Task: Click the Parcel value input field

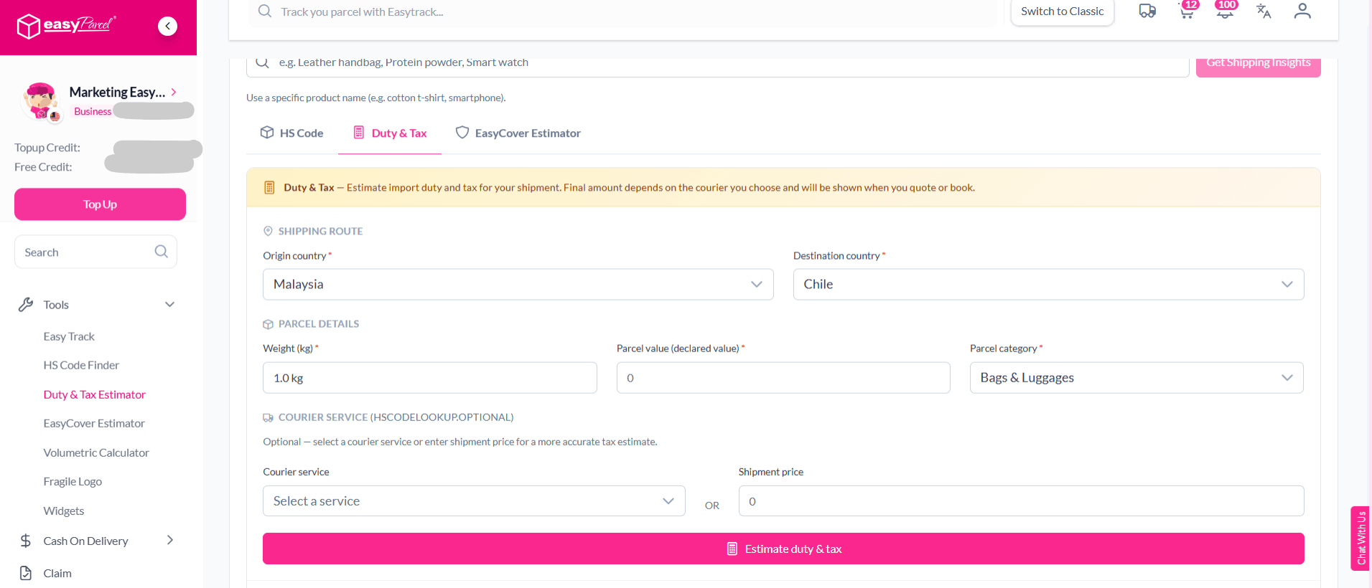Action: tap(783, 378)
